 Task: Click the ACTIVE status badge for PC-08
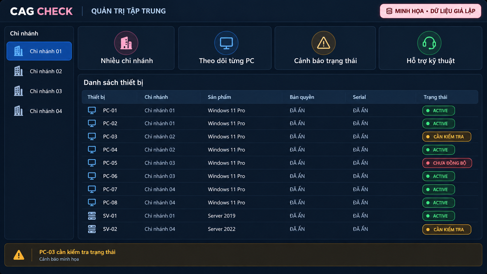(439, 203)
